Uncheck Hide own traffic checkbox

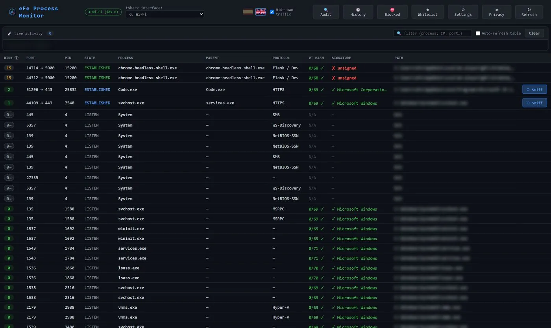[272, 12]
